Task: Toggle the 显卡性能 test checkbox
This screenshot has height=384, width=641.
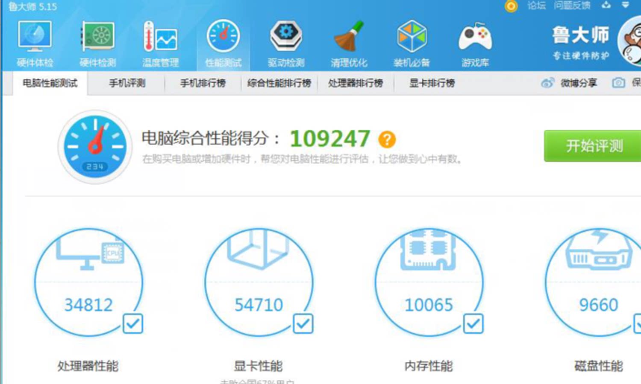Action: (x=303, y=324)
